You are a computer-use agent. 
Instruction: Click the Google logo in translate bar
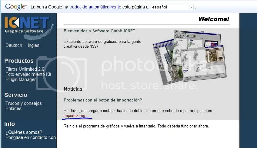point(16,7)
